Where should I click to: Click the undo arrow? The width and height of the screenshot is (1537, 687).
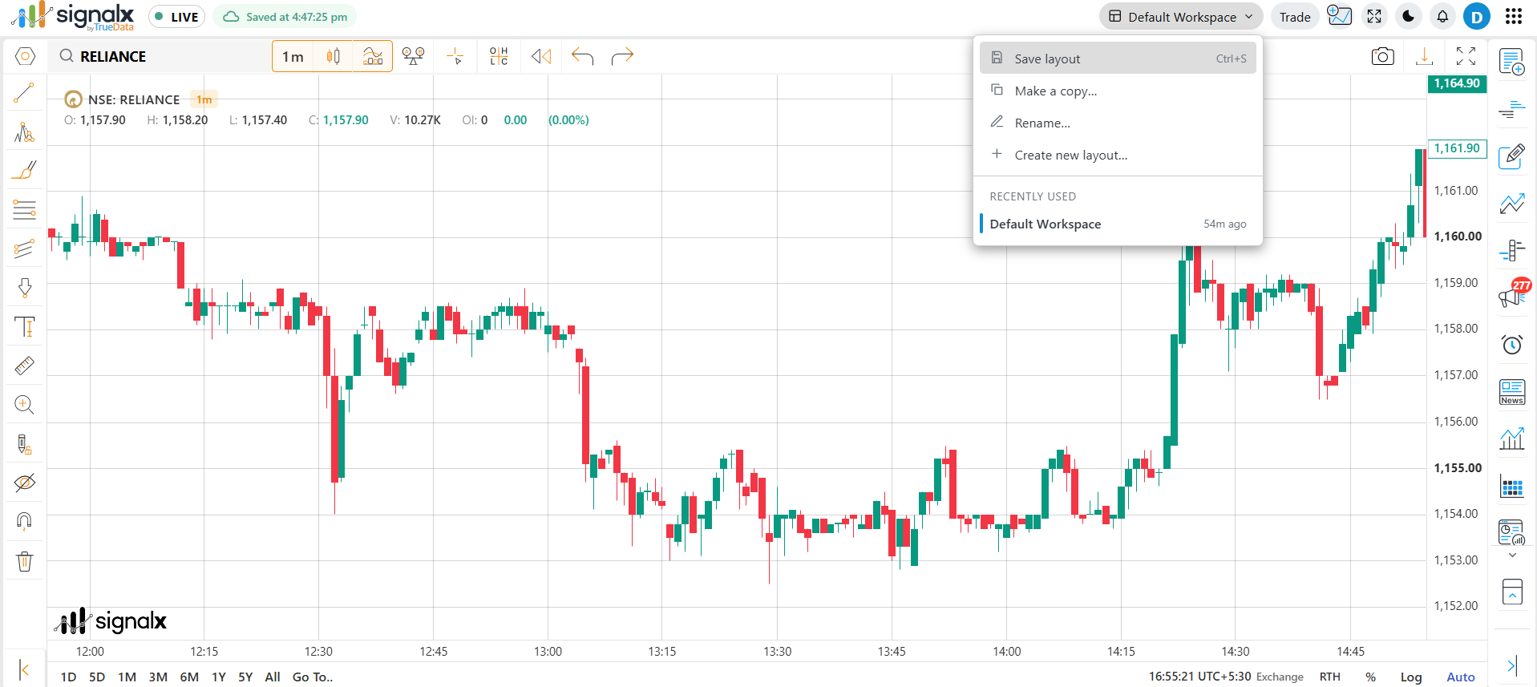pos(582,56)
